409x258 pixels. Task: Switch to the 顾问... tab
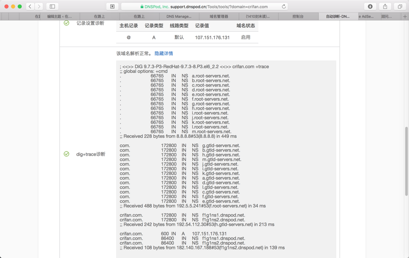[x=387, y=16]
